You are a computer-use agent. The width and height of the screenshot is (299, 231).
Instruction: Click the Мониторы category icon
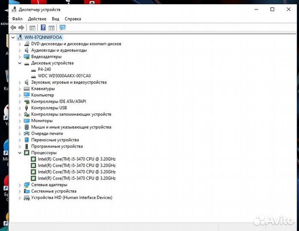coord(27,121)
